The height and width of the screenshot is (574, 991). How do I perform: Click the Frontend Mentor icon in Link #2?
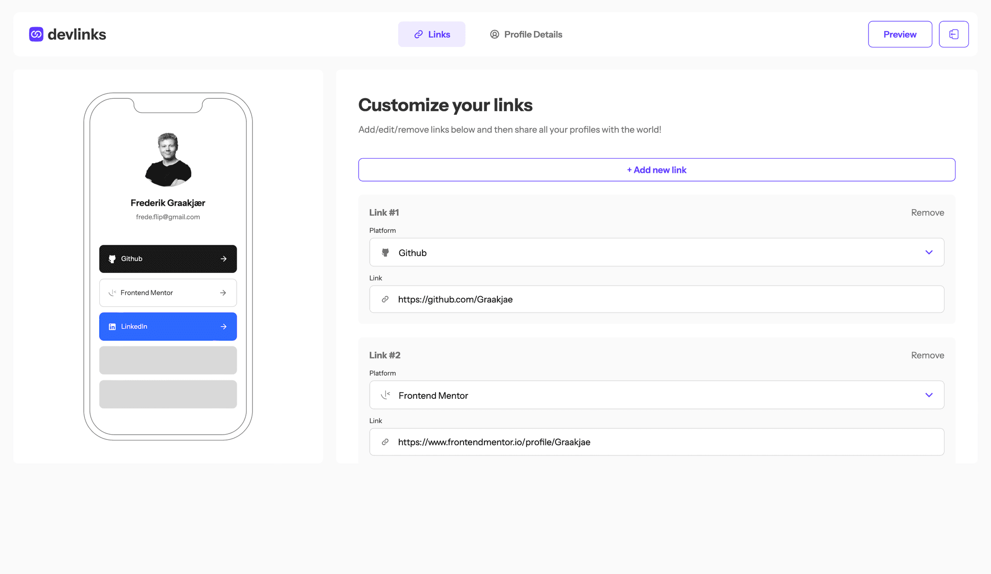click(386, 395)
